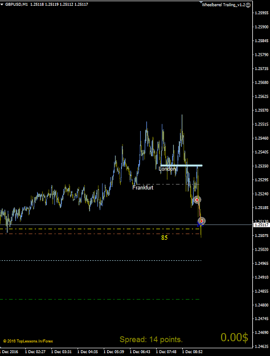Click the 1.25350 price scale label
This screenshot has height=356, width=270.
click(261, 166)
